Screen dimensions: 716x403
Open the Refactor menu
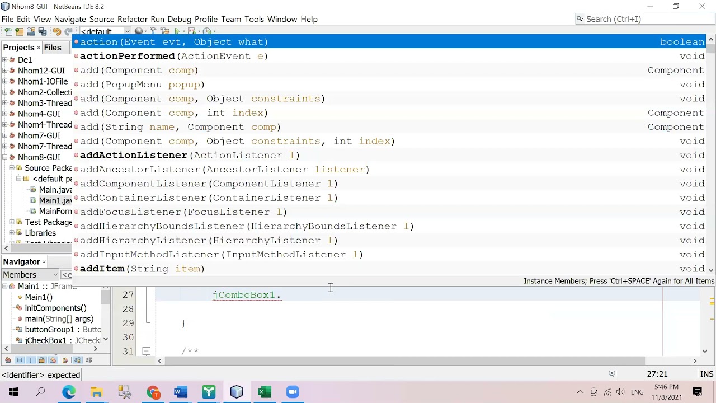click(x=133, y=19)
